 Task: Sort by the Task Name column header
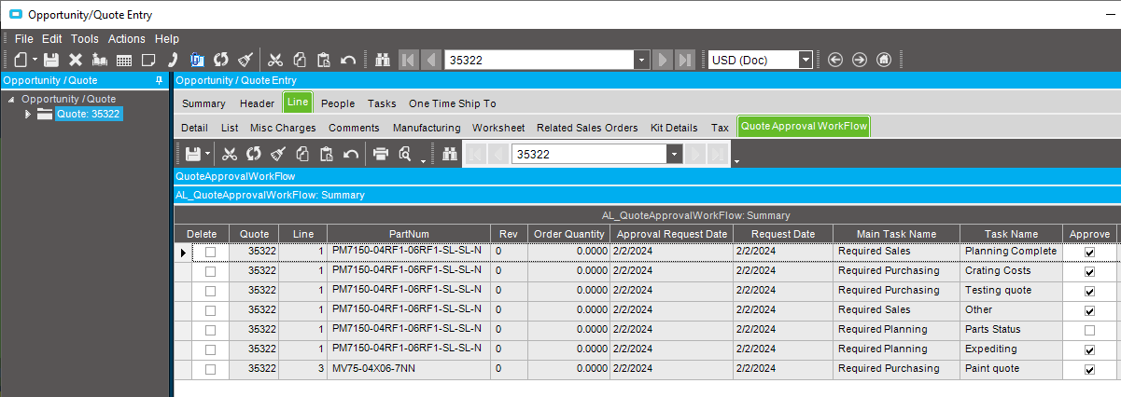pyautogui.click(x=1011, y=234)
